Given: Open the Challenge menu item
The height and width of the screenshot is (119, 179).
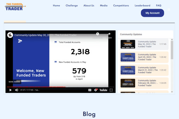Looking at the screenshot, I should pos(72,5).
